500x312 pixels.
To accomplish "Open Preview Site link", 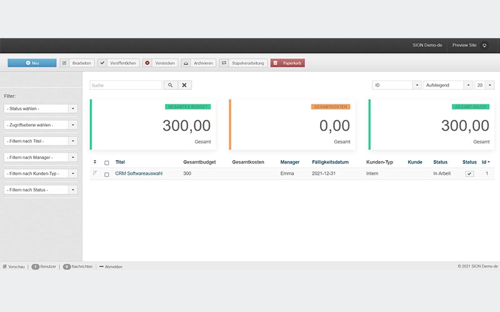I will coord(464,45).
